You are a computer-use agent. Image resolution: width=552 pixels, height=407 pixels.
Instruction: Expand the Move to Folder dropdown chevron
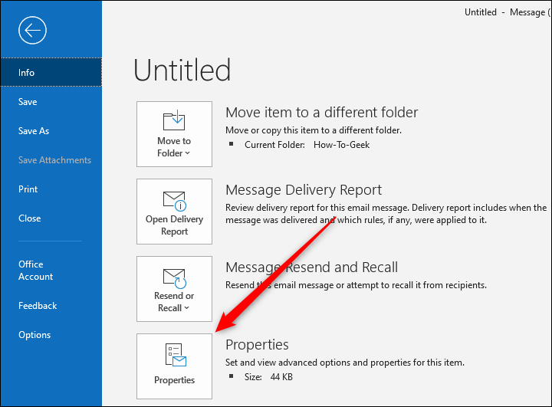[187, 154]
